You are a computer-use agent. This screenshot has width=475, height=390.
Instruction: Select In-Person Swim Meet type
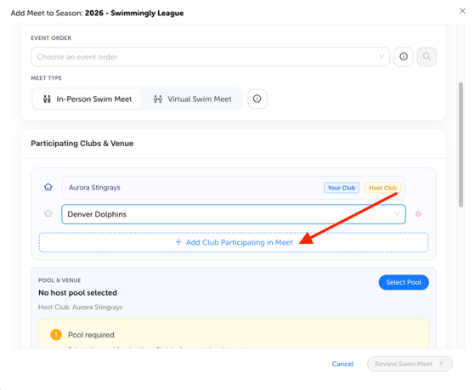coord(88,99)
